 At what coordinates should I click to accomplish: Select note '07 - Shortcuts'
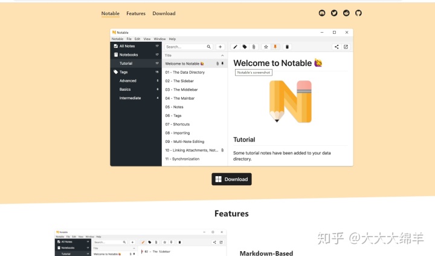pos(195,124)
